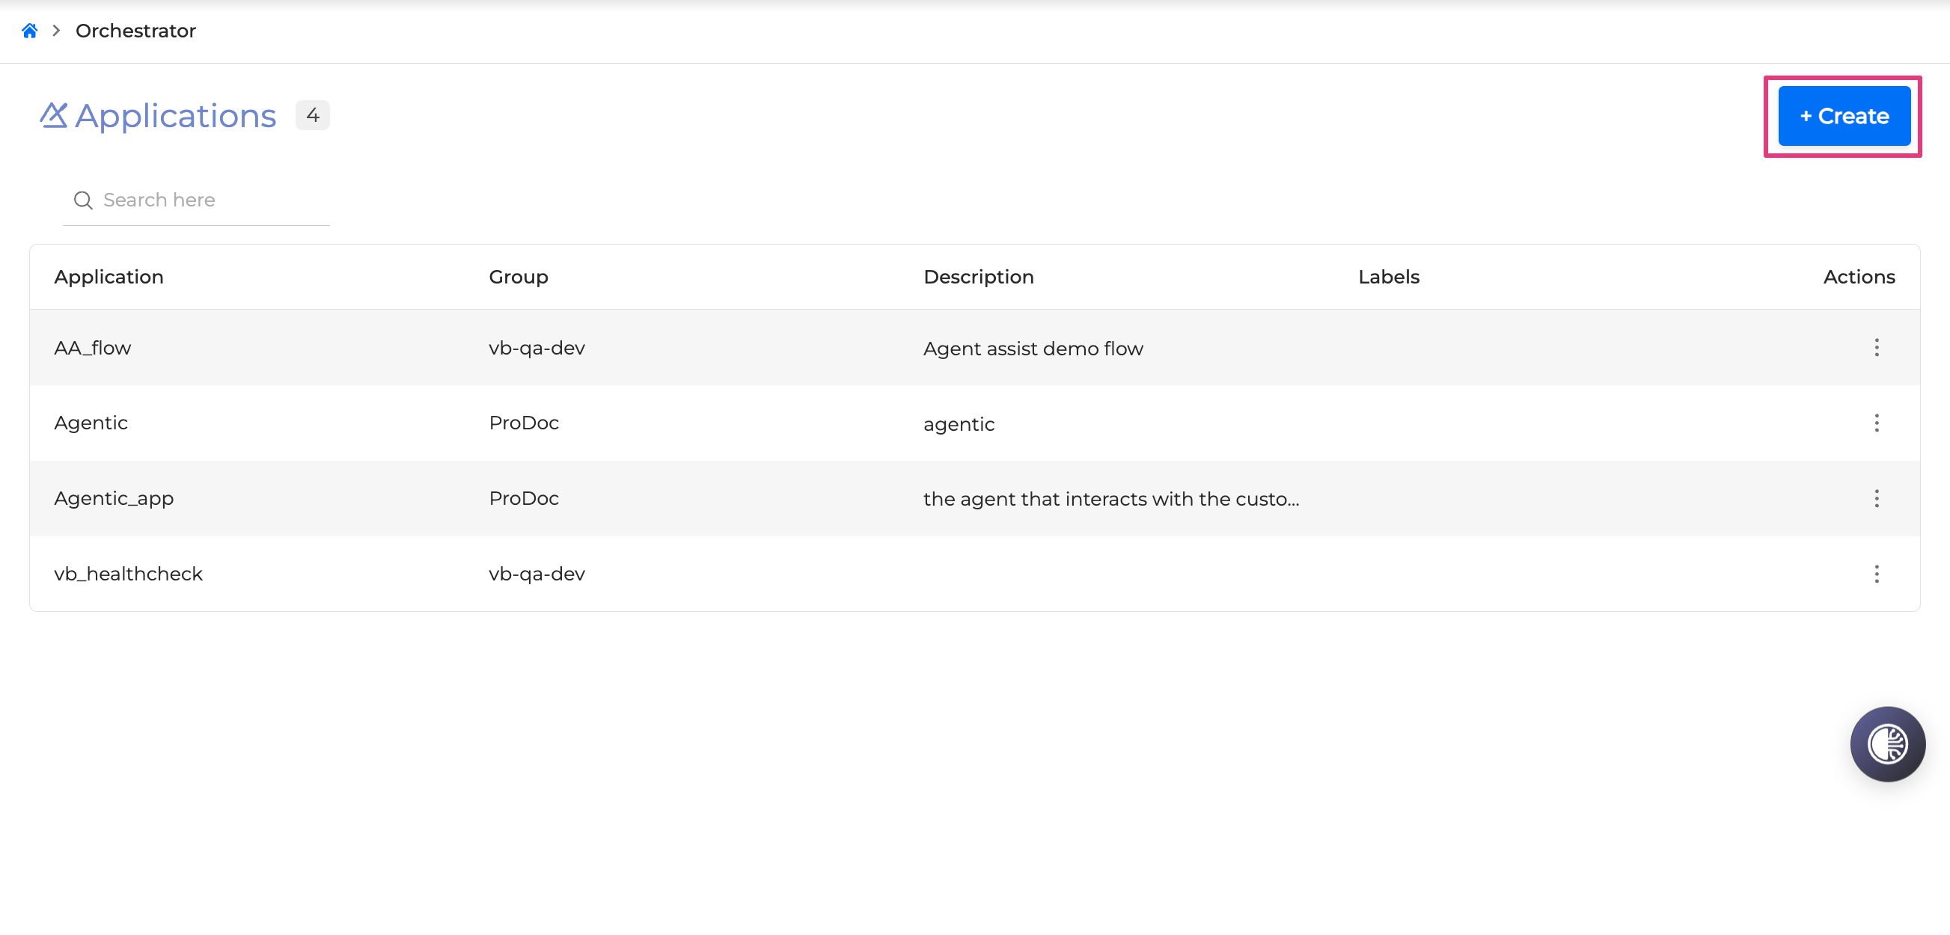Open the floating assistant chat icon
This screenshot has height=935, width=1950.
1887,744
